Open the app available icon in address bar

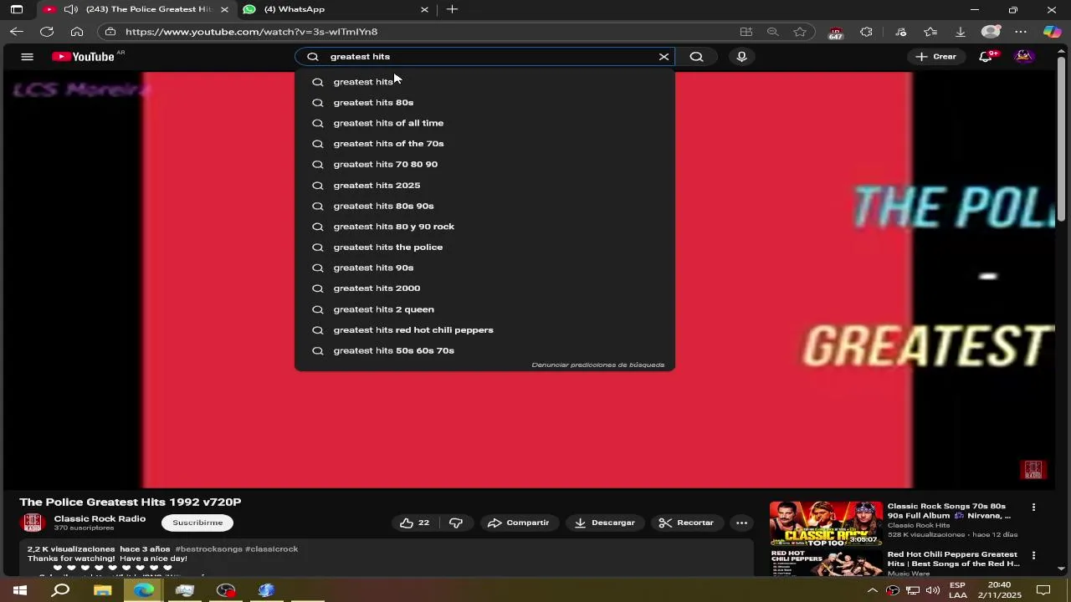746,32
